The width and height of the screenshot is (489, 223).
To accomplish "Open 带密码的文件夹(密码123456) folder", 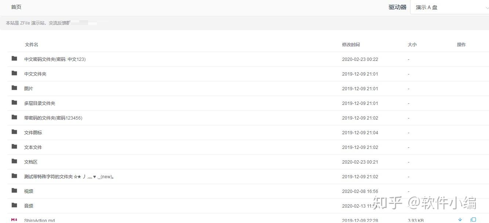I will pyautogui.click(x=53, y=118).
